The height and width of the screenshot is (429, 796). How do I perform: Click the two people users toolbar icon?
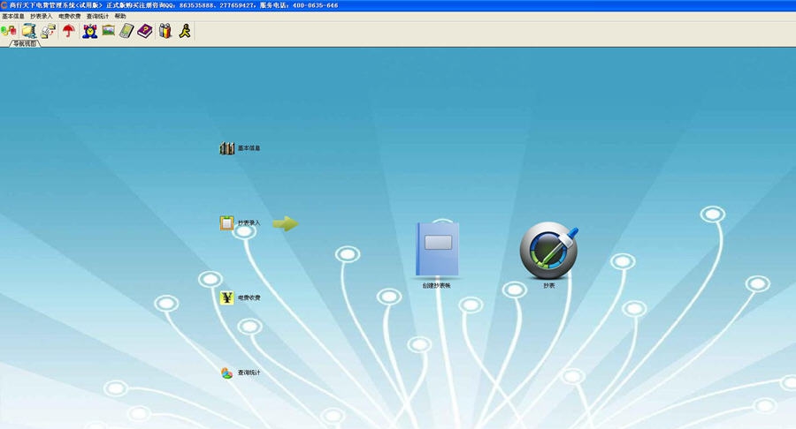165,32
